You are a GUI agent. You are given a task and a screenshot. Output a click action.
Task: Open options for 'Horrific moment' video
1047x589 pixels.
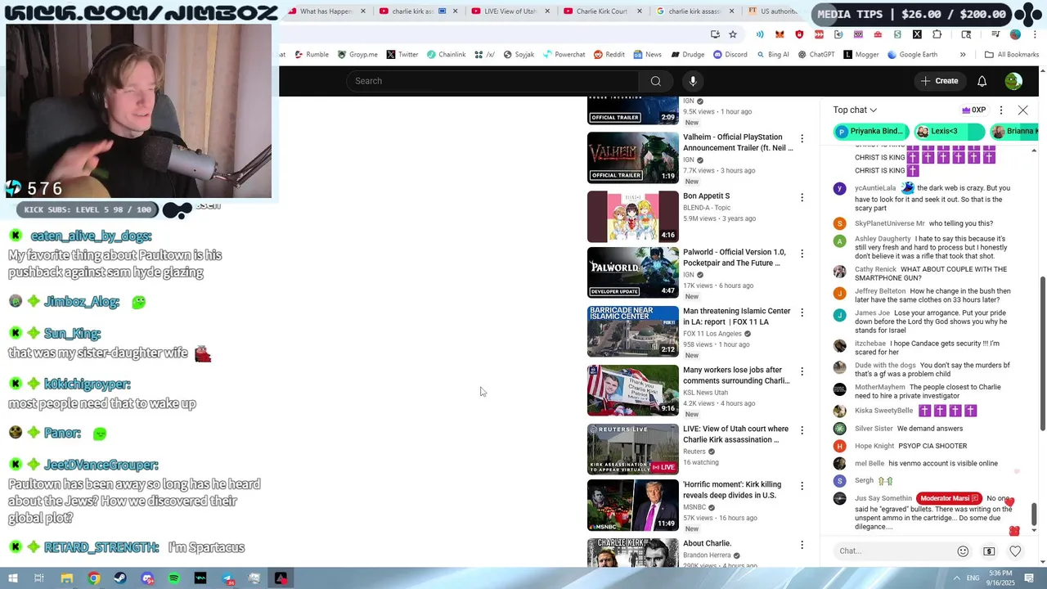click(x=802, y=486)
